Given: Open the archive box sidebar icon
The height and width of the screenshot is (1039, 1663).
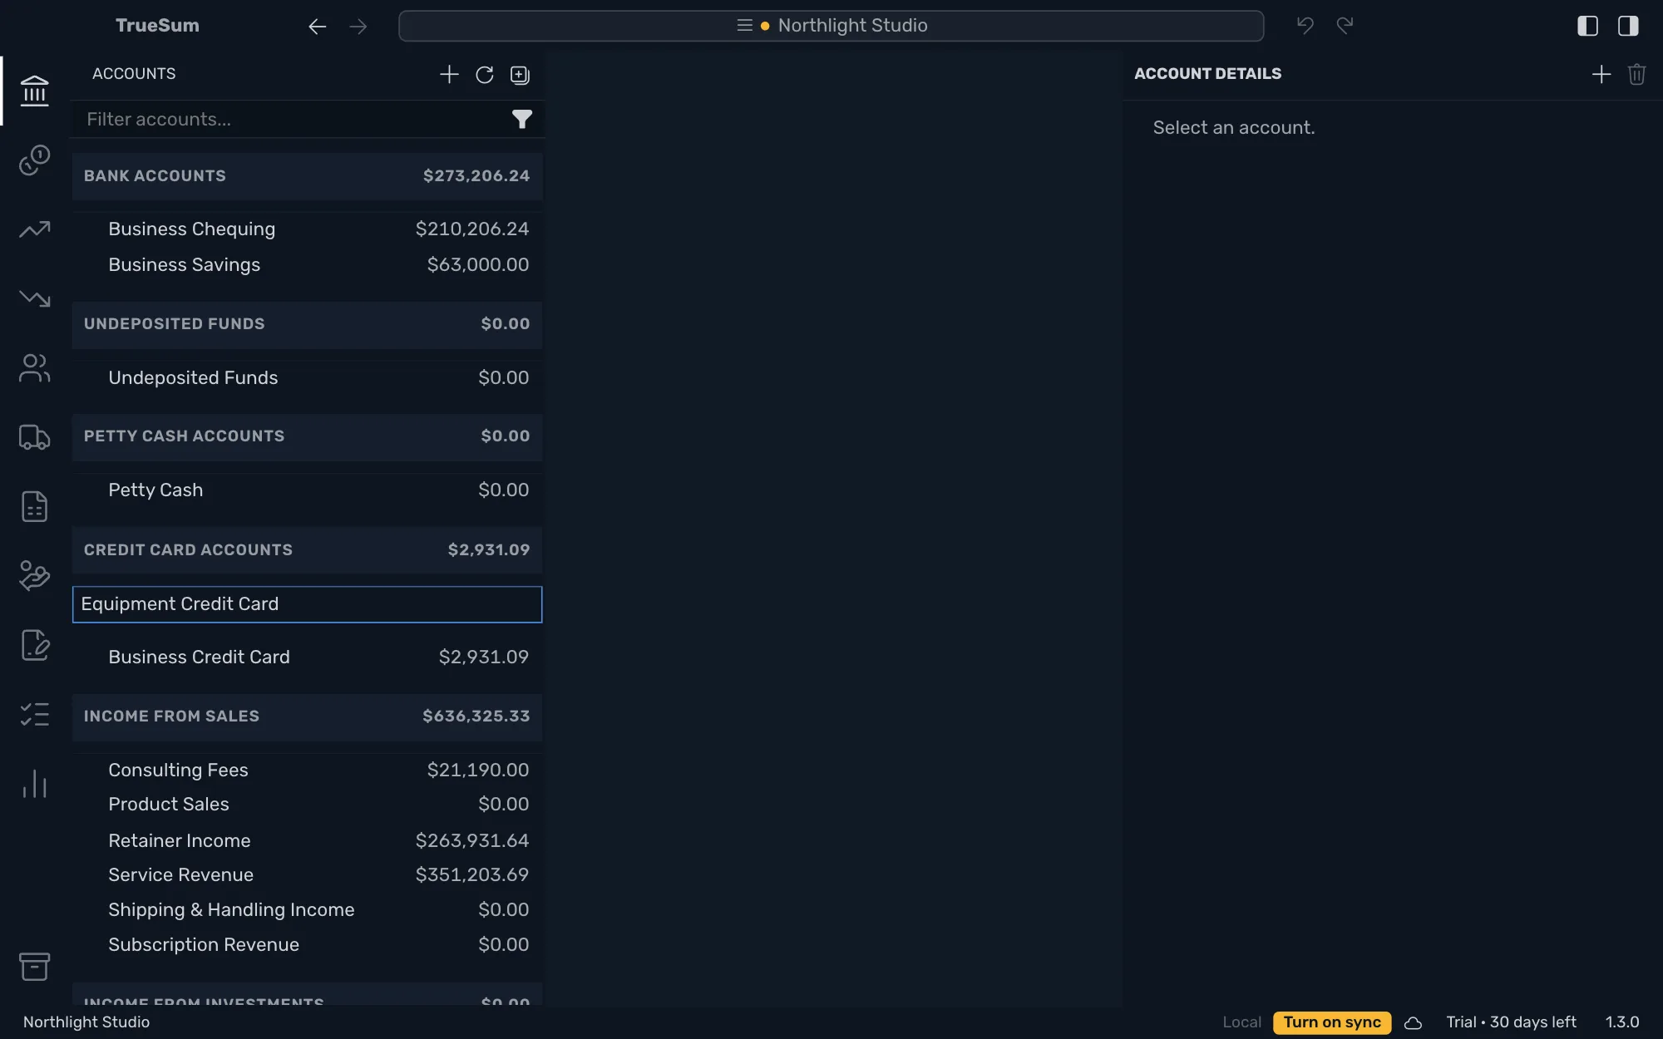Looking at the screenshot, I should [34, 966].
